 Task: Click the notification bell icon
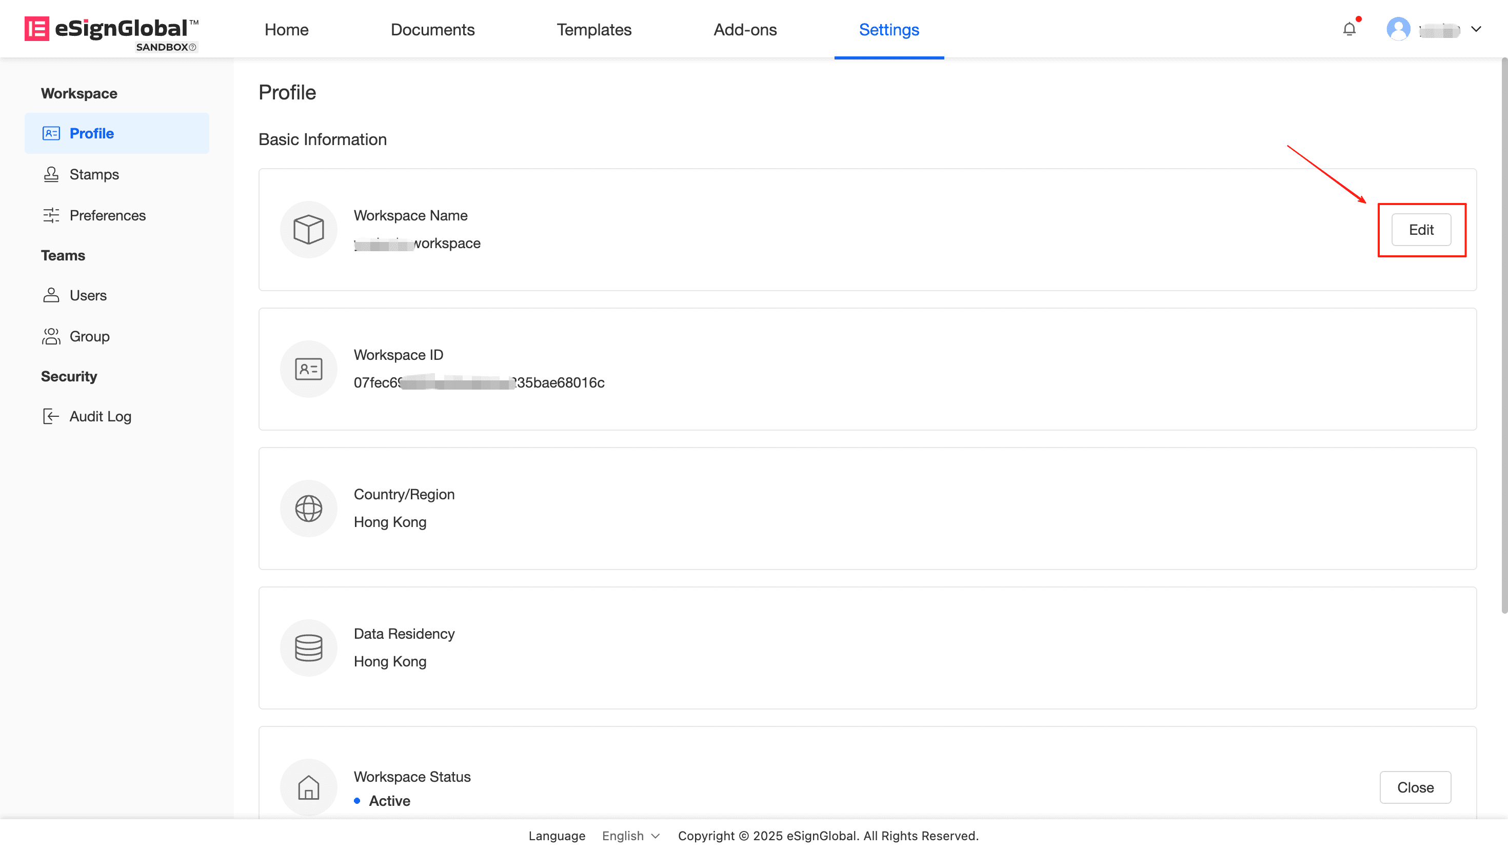(x=1349, y=29)
